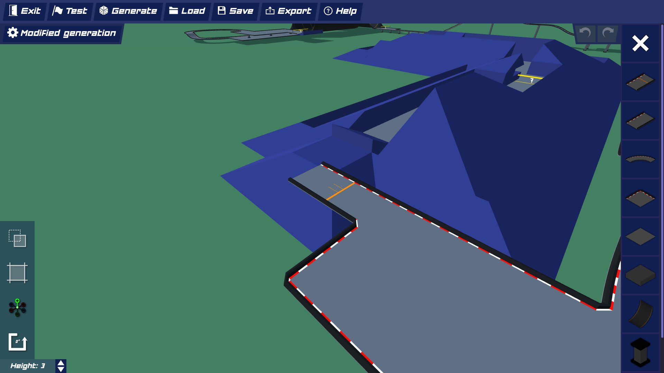Toggle the axis direction gizmo
This screenshot has height=373, width=664.
[x=17, y=307]
